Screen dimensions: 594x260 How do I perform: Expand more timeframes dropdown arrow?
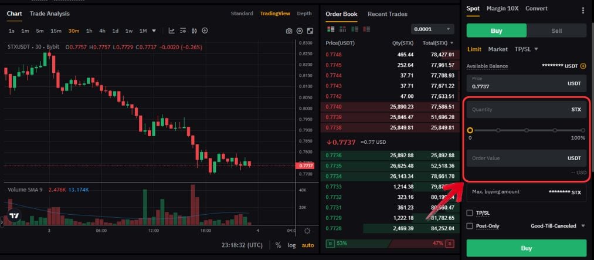154,31
